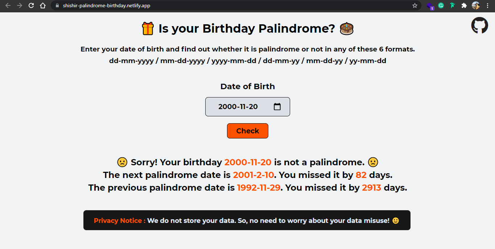
Task: Click the Privacy Notice banner
Action: point(247,220)
